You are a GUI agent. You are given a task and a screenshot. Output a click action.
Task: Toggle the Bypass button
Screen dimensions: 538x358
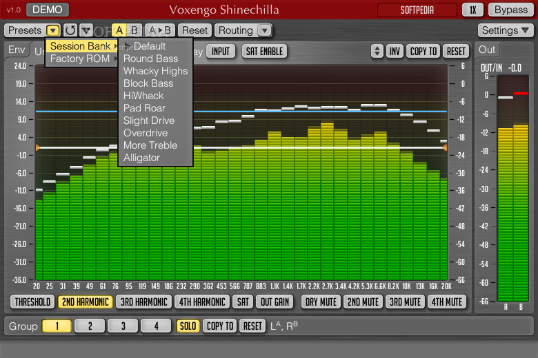point(511,10)
